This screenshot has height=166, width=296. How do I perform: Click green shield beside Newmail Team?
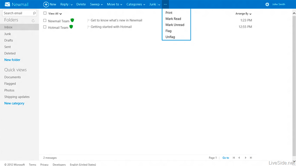click(x=73, y=20)
